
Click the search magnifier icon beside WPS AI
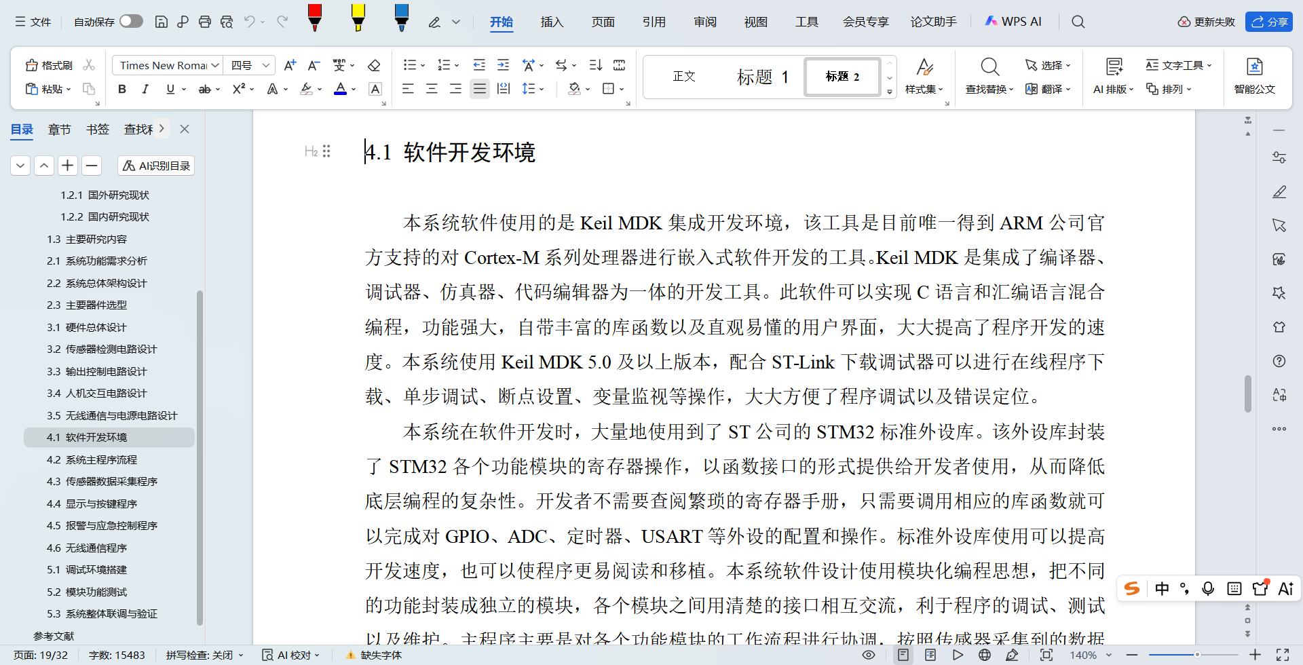tap(1078, 22)
